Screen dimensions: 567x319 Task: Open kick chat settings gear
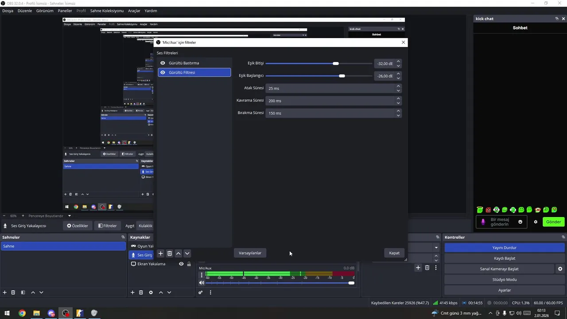coord(536,222)
